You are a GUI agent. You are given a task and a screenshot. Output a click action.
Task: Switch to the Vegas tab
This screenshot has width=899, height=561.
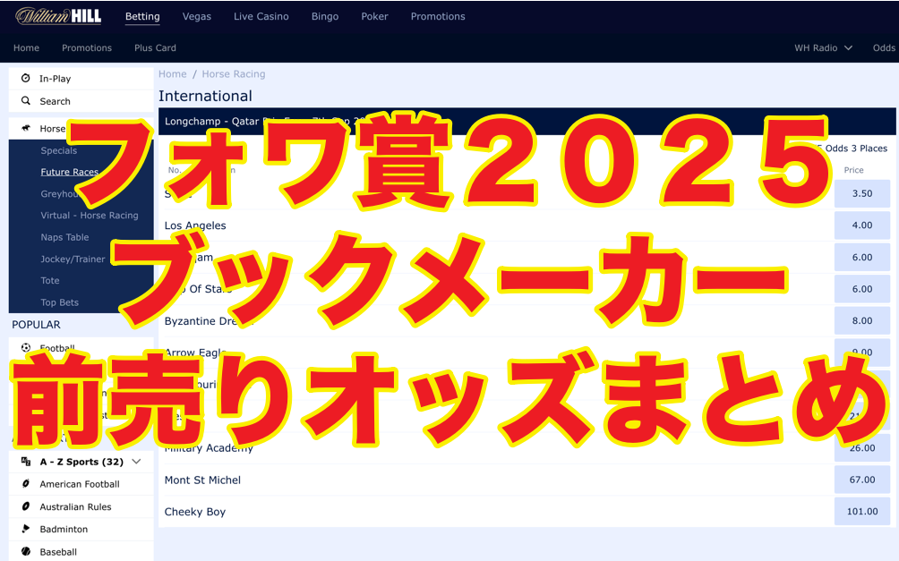coord(197,17)
